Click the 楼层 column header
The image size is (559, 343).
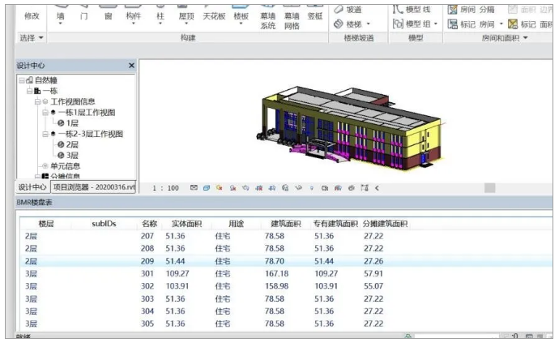[46, 224]
